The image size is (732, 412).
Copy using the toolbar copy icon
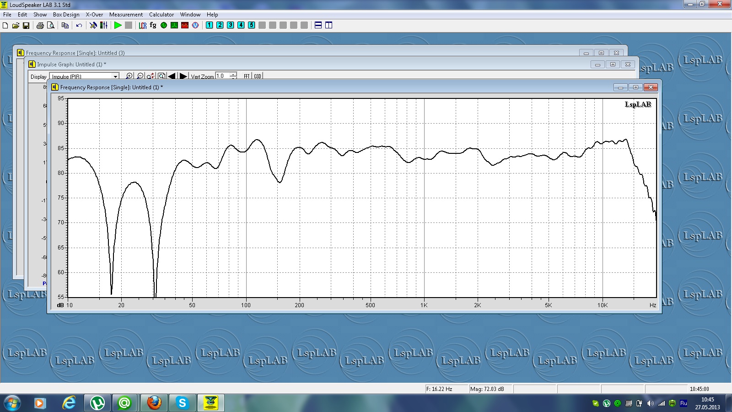[65, 25]
